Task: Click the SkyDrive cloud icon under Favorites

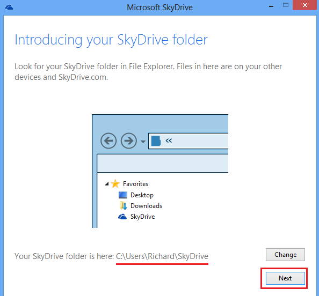Action: pyautogui.click(x=122, y=217)
